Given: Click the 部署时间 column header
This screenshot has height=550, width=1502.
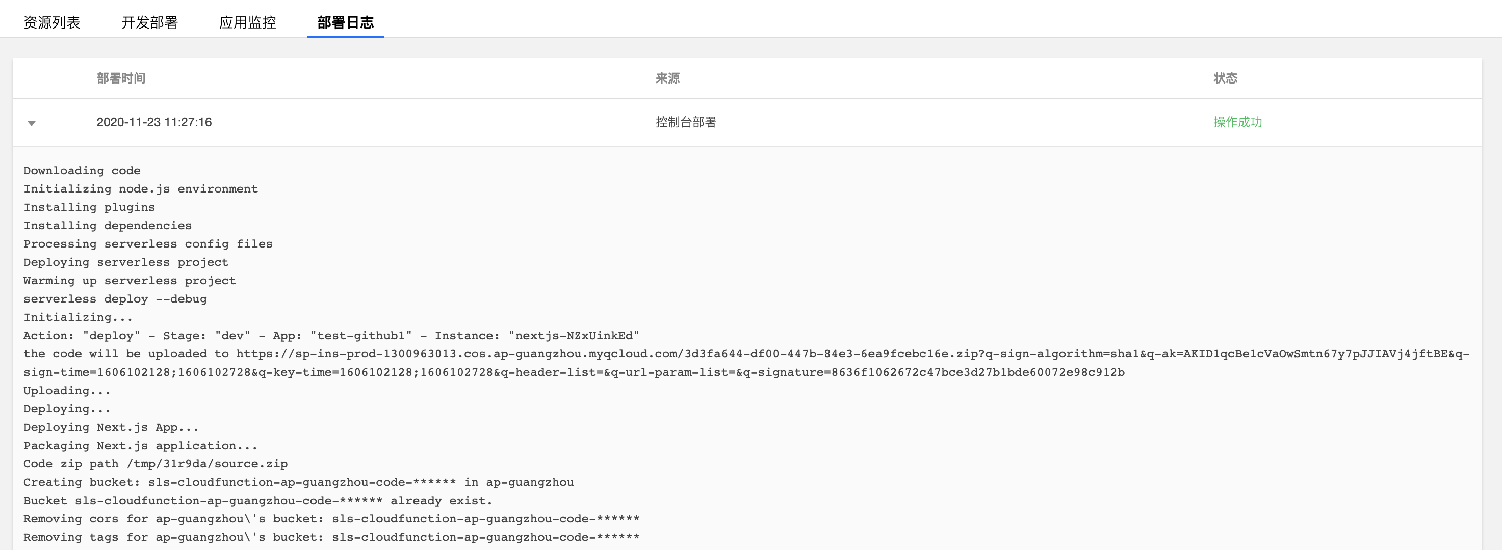Looking at the screenshot, I should (121, 78).
